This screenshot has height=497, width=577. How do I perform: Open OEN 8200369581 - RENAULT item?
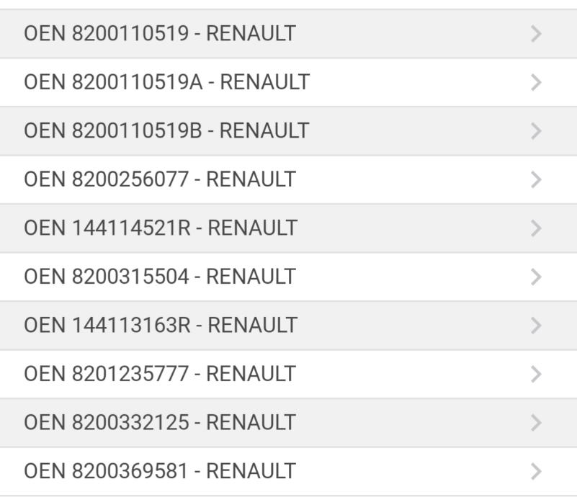(160, 471)
